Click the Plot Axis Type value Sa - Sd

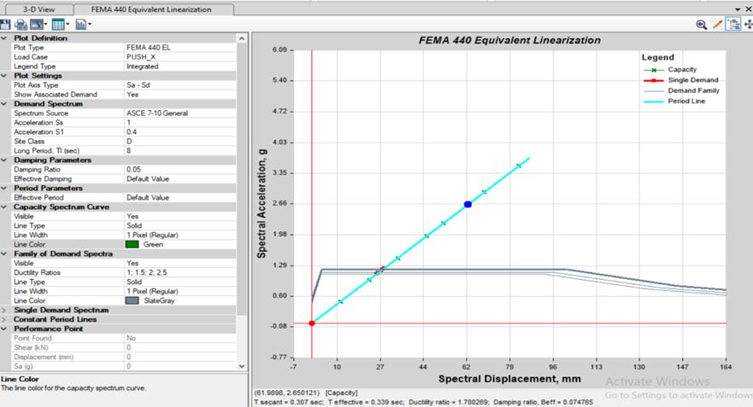(180, 84)
